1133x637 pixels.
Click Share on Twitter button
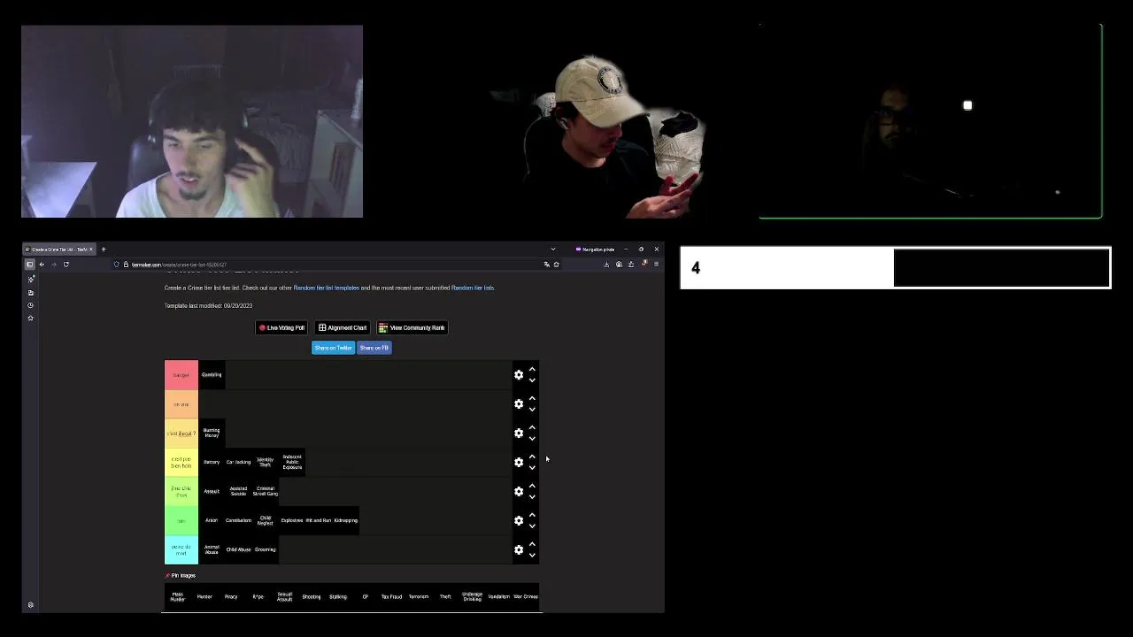pos(334,348)
